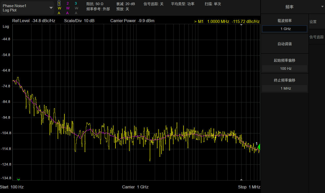
Task: Toggle the 预放 preamp setting
Action: pyautogui.click(x=123, y=9)
